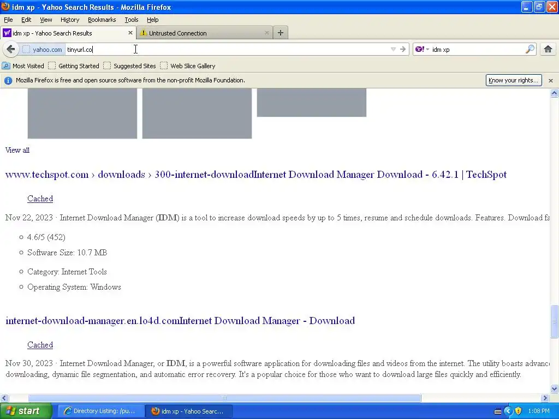Open the Web Slice Gallery bookmark
The image size is (559, 419).
[188, 66]
